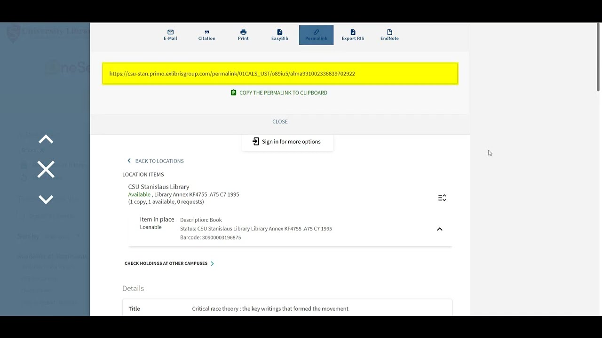This screenshot has width=602, height=338.
Task: Go to previous record with up arrow
Action: coord(46,139)
